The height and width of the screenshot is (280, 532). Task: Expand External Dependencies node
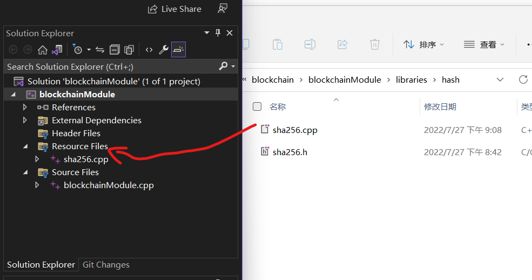(x=25, y=120)
